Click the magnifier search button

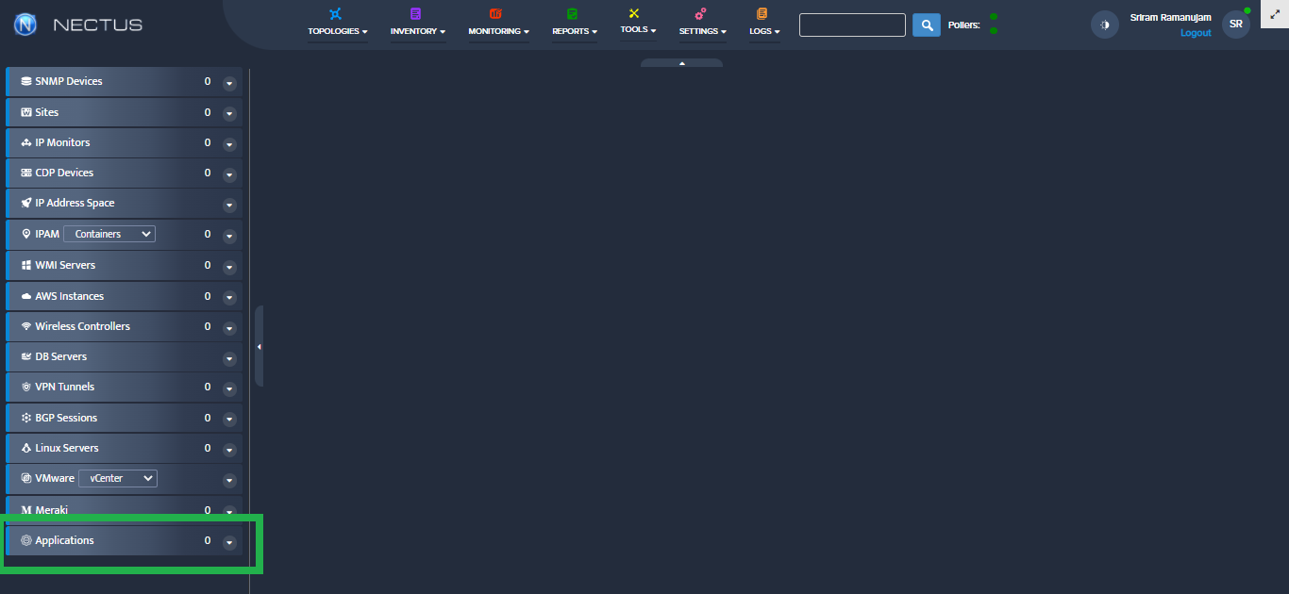point(927,25)
